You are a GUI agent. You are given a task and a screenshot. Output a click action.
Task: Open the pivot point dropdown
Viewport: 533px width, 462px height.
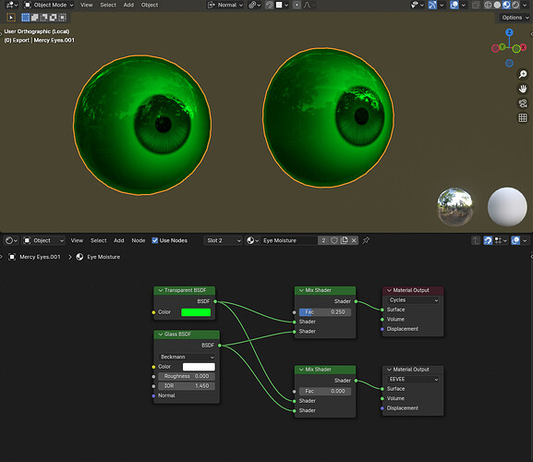point(254,5)
